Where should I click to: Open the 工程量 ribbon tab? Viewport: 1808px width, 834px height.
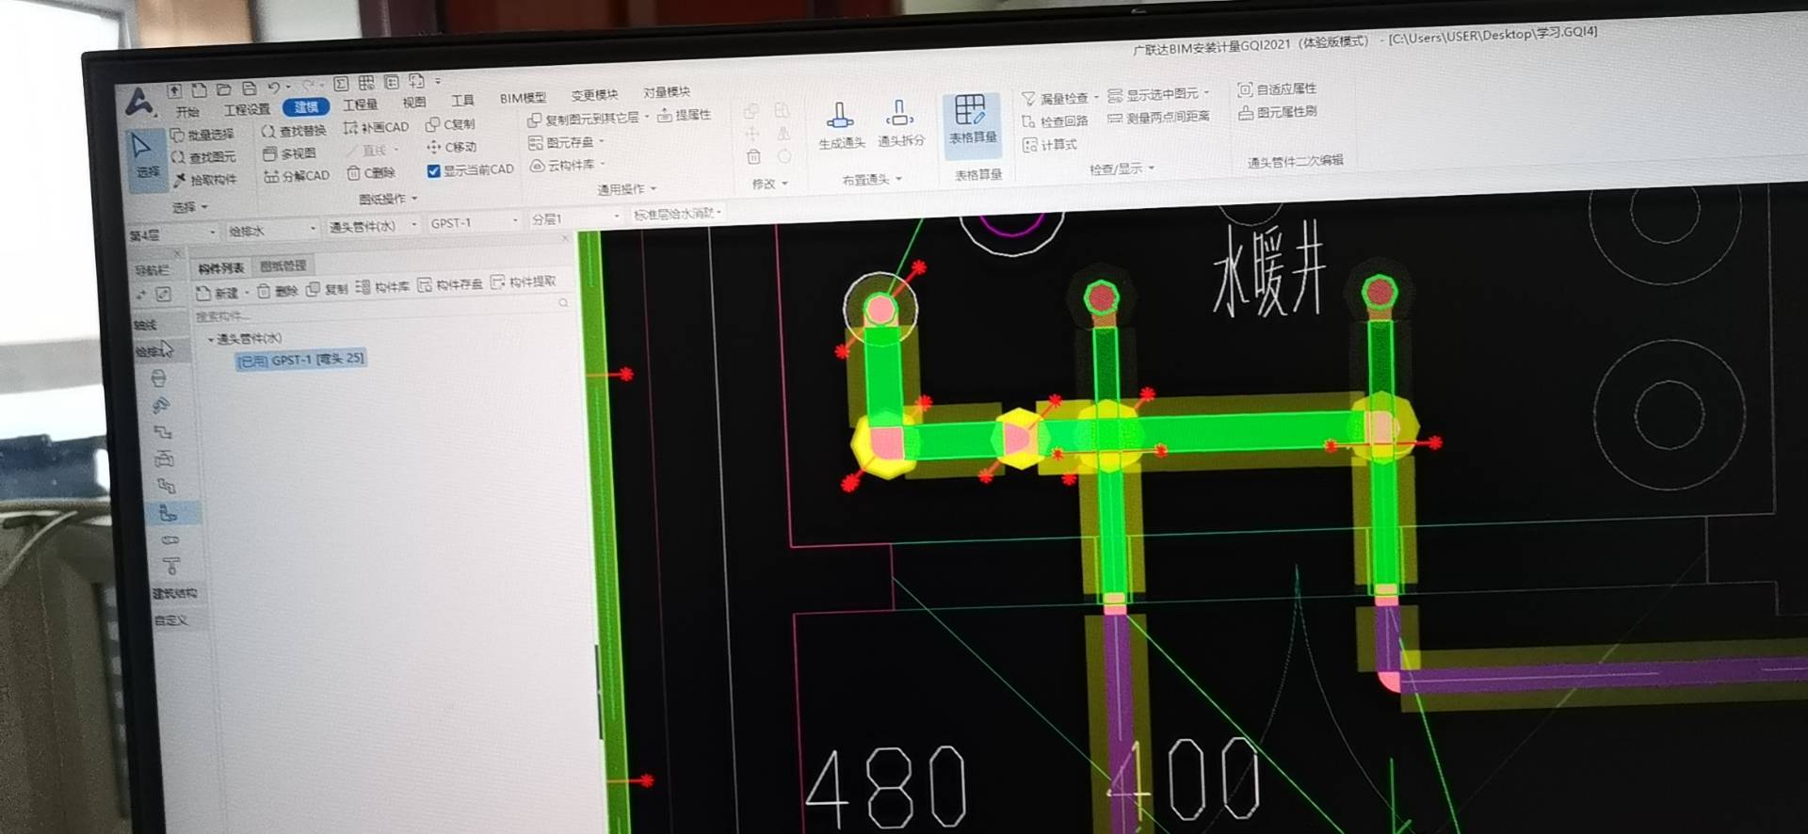click(x=360, y=104)
